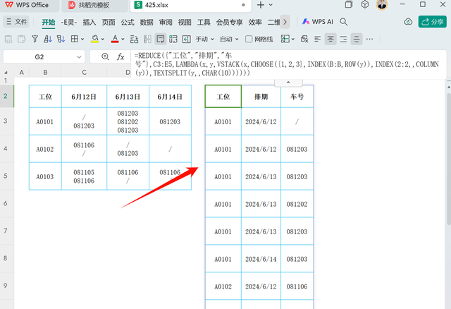Viewport: 451px width, 309px height.
Task: Click the cube icon in title bar
Action: 365,5
